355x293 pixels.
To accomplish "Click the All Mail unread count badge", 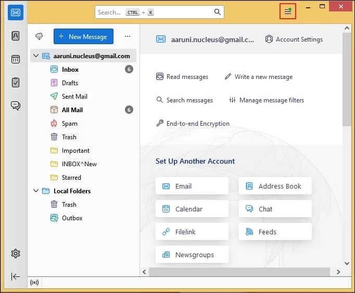I will point(129,110).
